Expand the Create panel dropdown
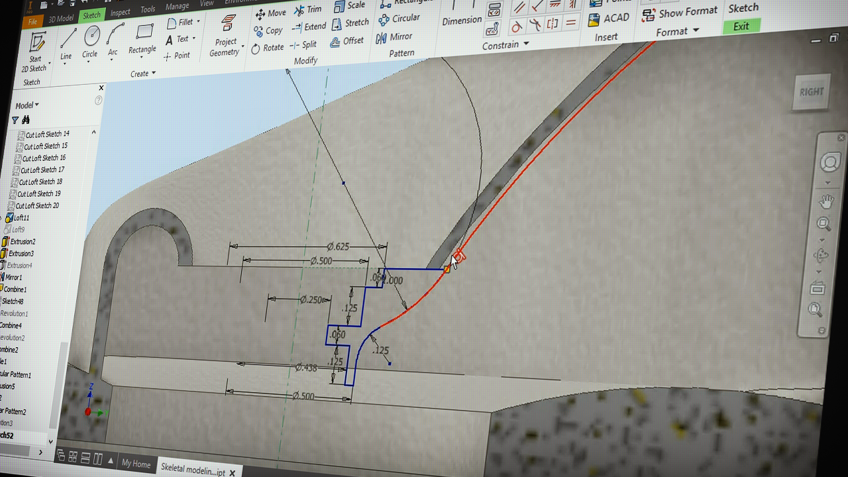Image resolution: width=848 pixels, height=477 pixels. [x=143, y=73]
